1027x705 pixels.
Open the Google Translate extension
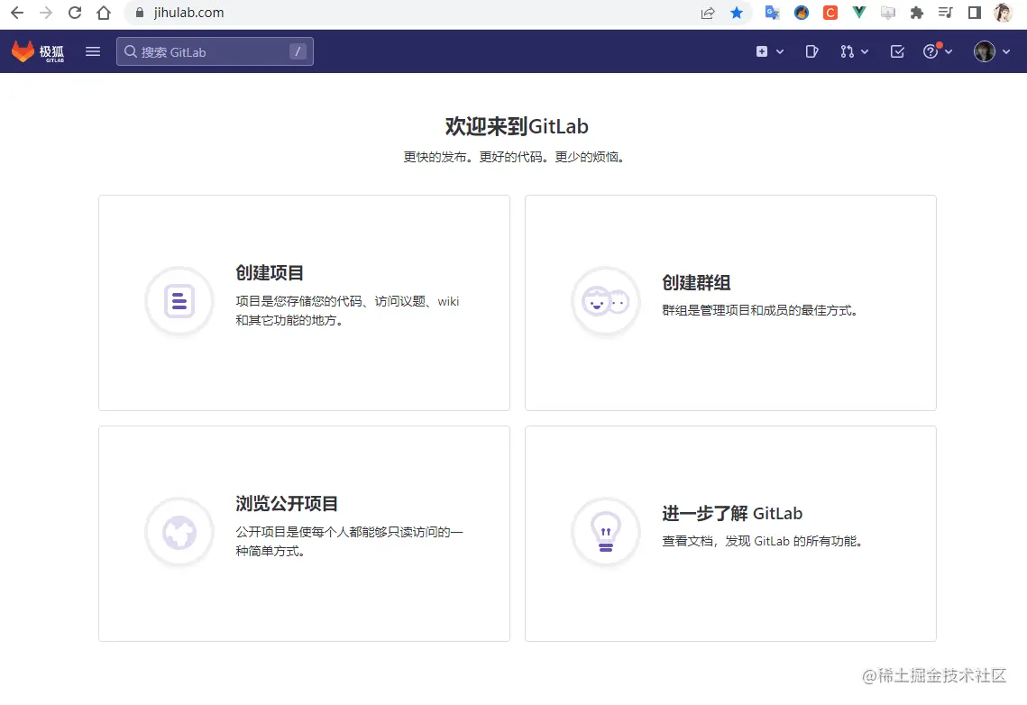772,13
